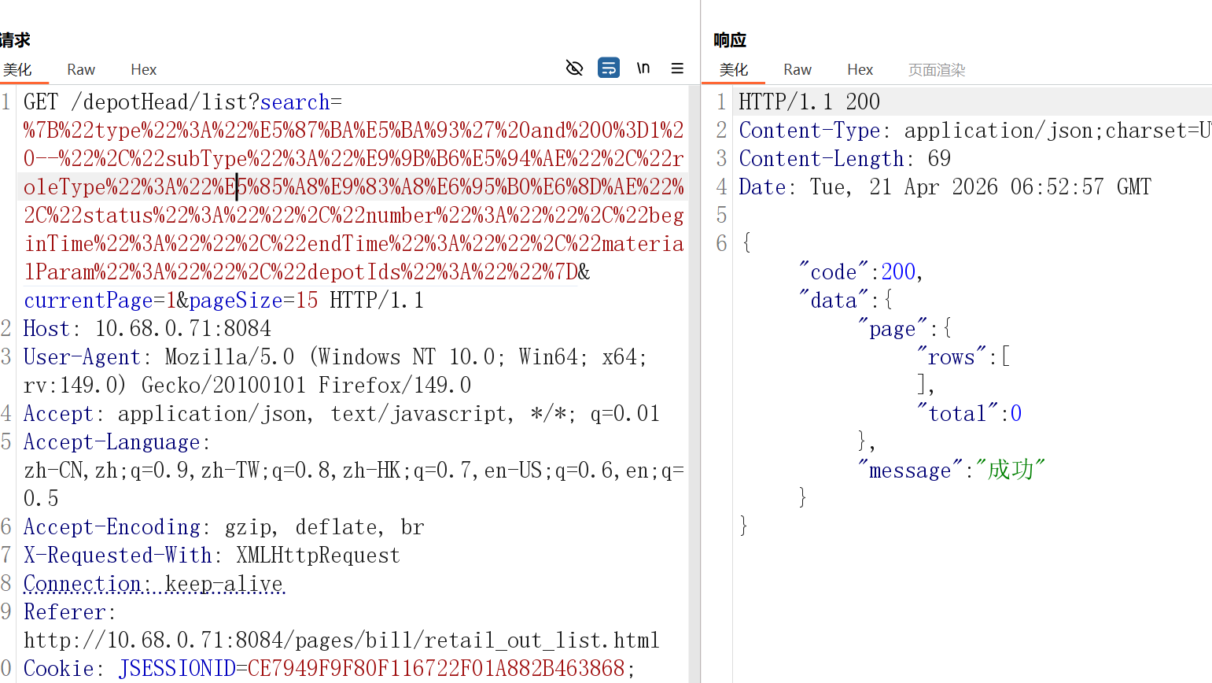Click the Host header value 10.68.0.71:8084

point(183,329)
